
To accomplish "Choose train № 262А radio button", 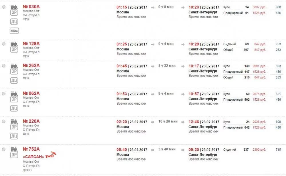I will click(4, 66).
